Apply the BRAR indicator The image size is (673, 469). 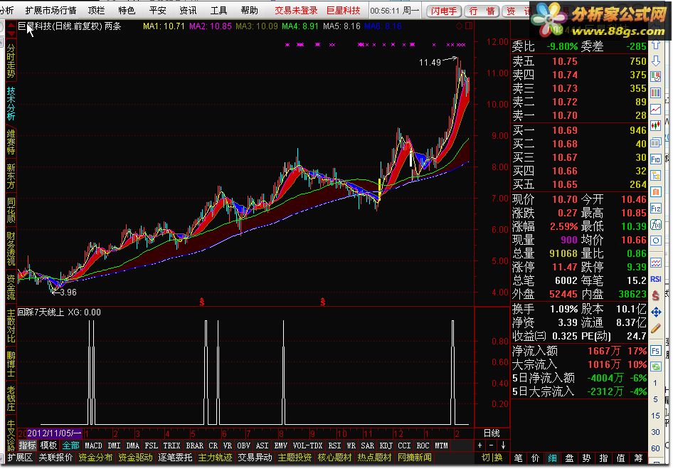pos(194,446)
